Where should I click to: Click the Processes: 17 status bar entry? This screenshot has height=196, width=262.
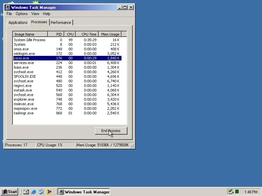(x=20, y=145)
